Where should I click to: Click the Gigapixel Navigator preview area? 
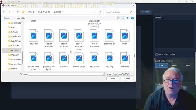click(174, 34)
